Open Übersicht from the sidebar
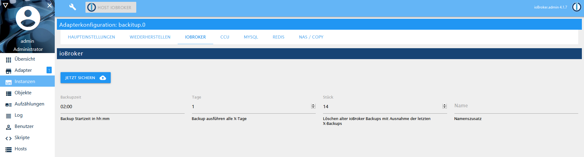The height and width of the screenshot is (157, 584). pos(27,59)
